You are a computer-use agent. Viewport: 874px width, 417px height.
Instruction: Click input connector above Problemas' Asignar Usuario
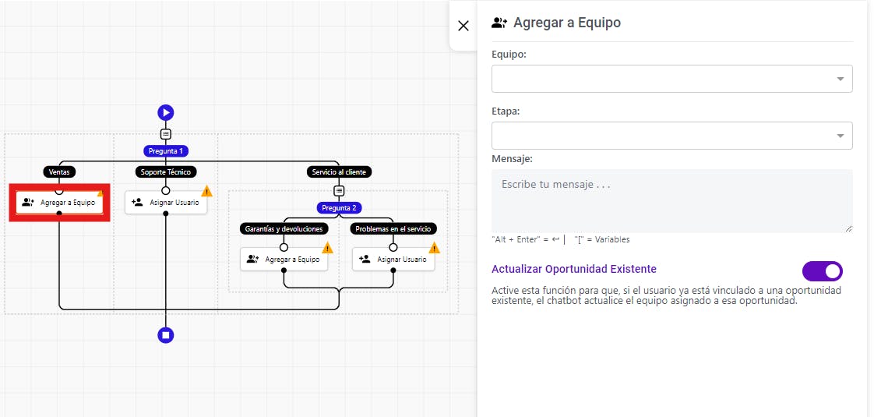(x=393, y=248)
